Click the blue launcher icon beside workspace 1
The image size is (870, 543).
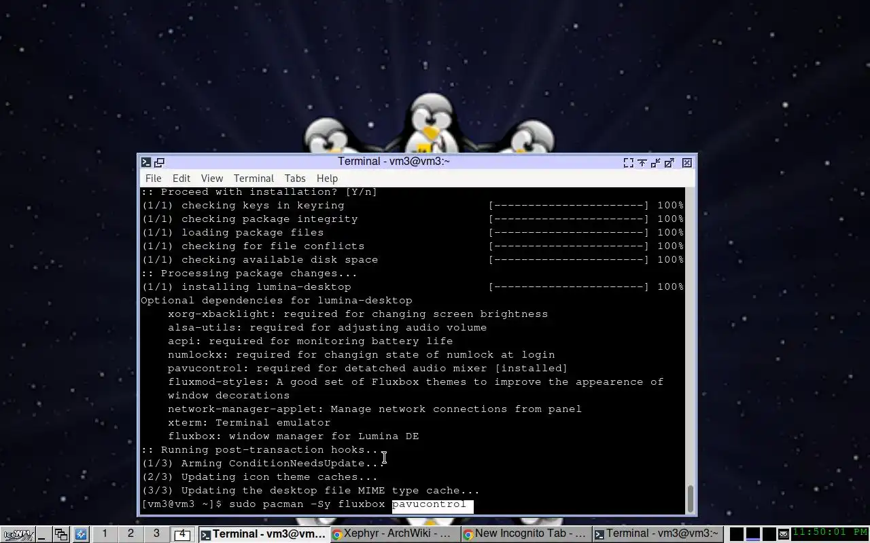(80, 534)
